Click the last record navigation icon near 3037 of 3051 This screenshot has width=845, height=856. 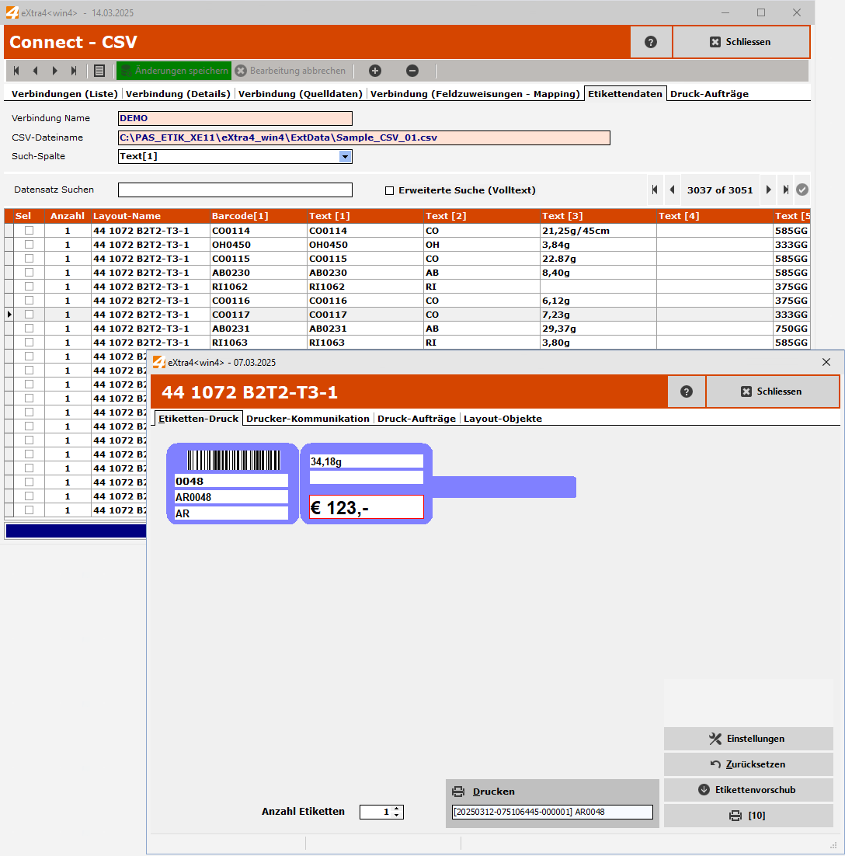pos(785,189)
